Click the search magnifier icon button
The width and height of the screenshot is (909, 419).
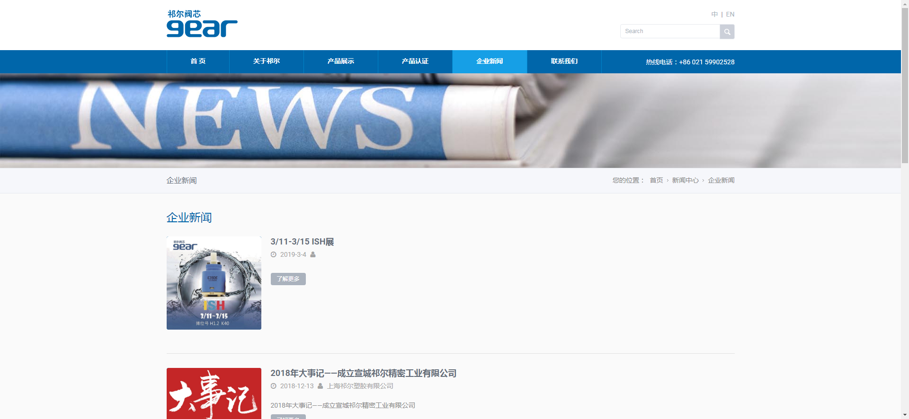727,32
